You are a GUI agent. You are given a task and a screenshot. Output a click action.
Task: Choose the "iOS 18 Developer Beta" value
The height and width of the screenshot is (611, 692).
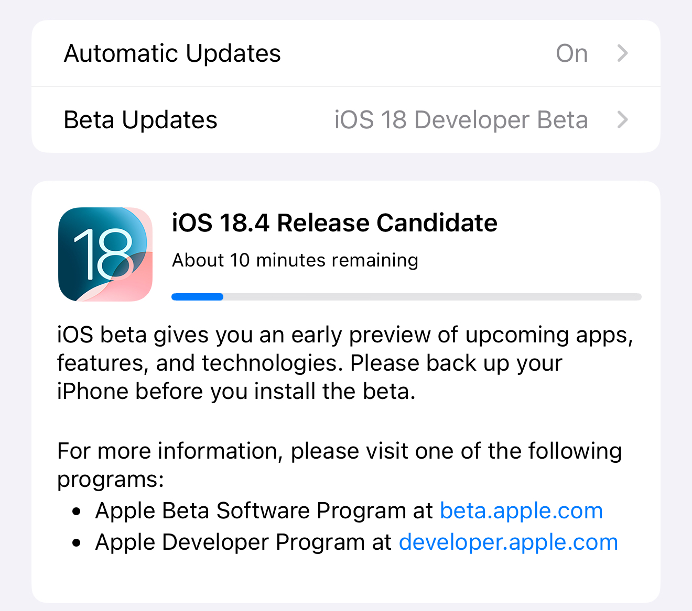461,120
